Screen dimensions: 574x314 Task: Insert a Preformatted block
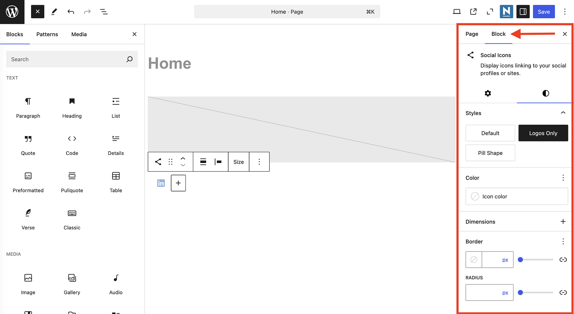[x=28, y=182]
